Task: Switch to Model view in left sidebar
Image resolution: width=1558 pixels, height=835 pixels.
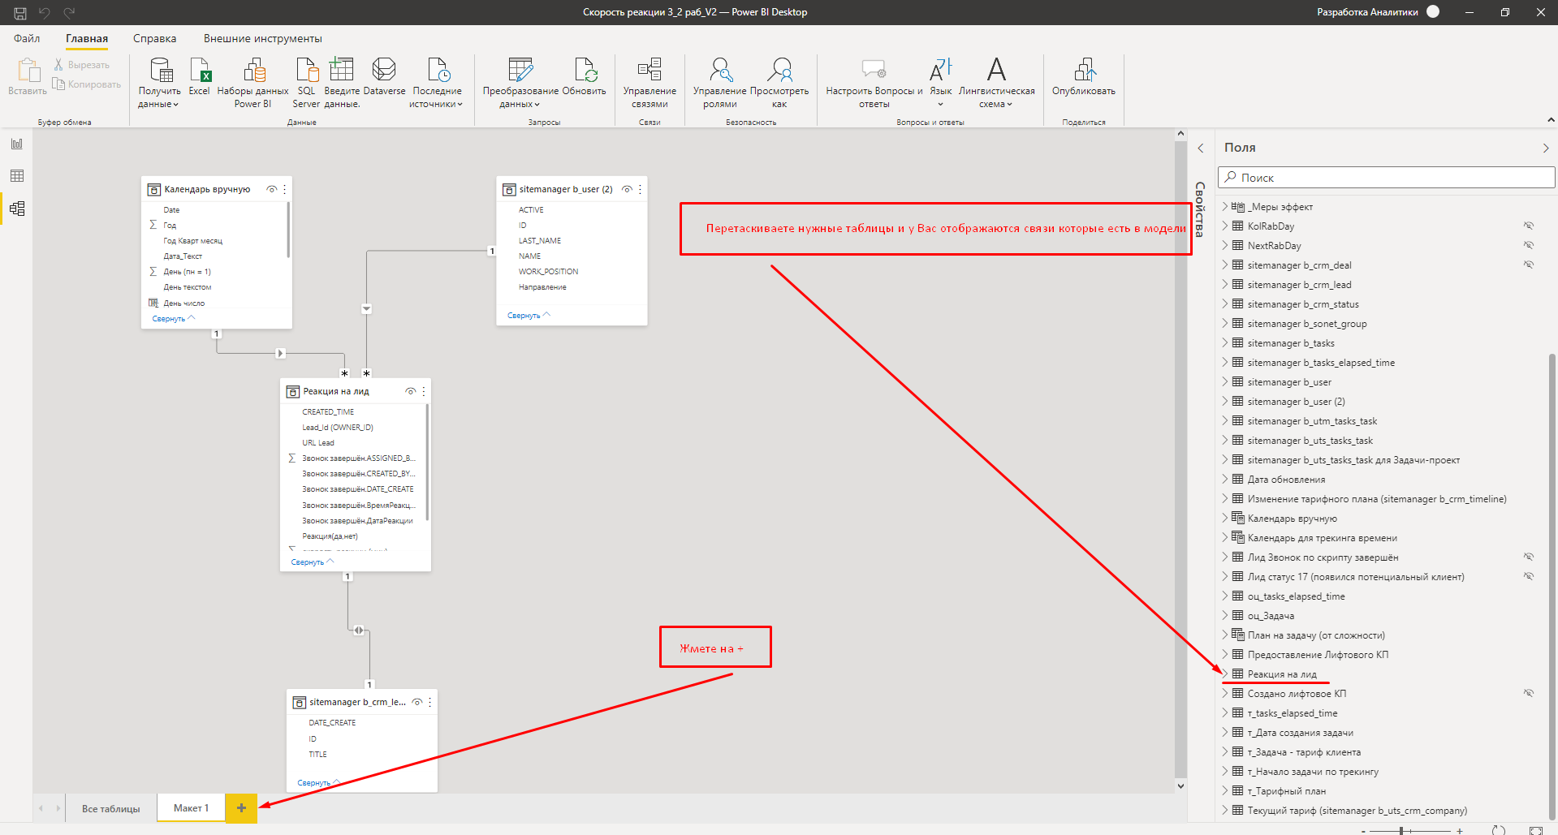Action: (17, 209)
